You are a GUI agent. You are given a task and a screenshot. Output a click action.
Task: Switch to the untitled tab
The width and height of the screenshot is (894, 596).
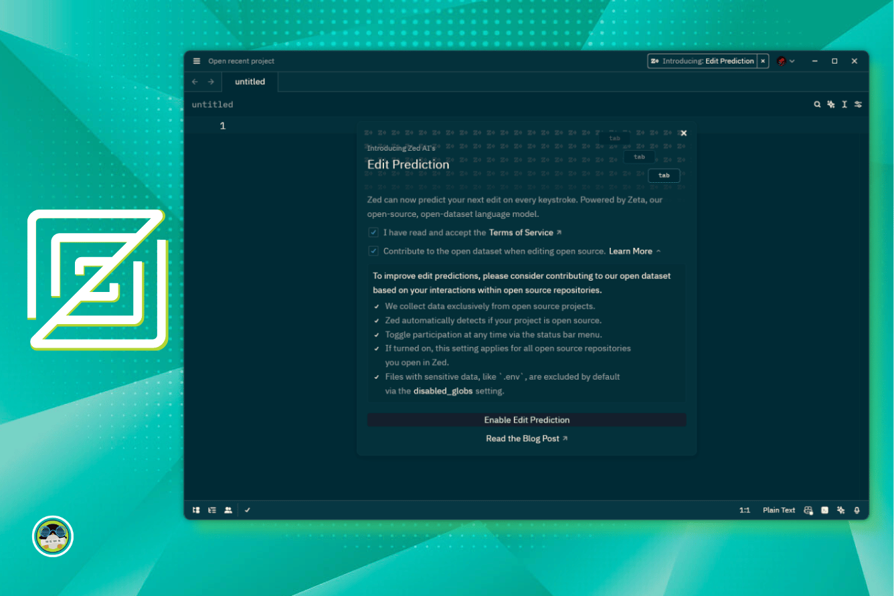(250, 82)
